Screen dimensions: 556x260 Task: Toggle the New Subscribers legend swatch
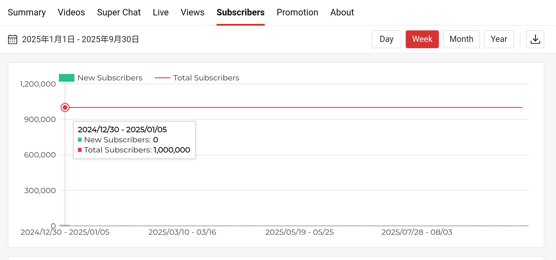[67, 78]
